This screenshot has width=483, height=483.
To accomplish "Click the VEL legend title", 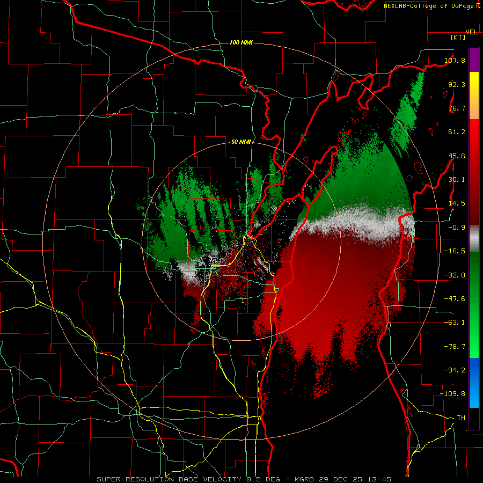I will pyautogui.click(x=472, y=32).
